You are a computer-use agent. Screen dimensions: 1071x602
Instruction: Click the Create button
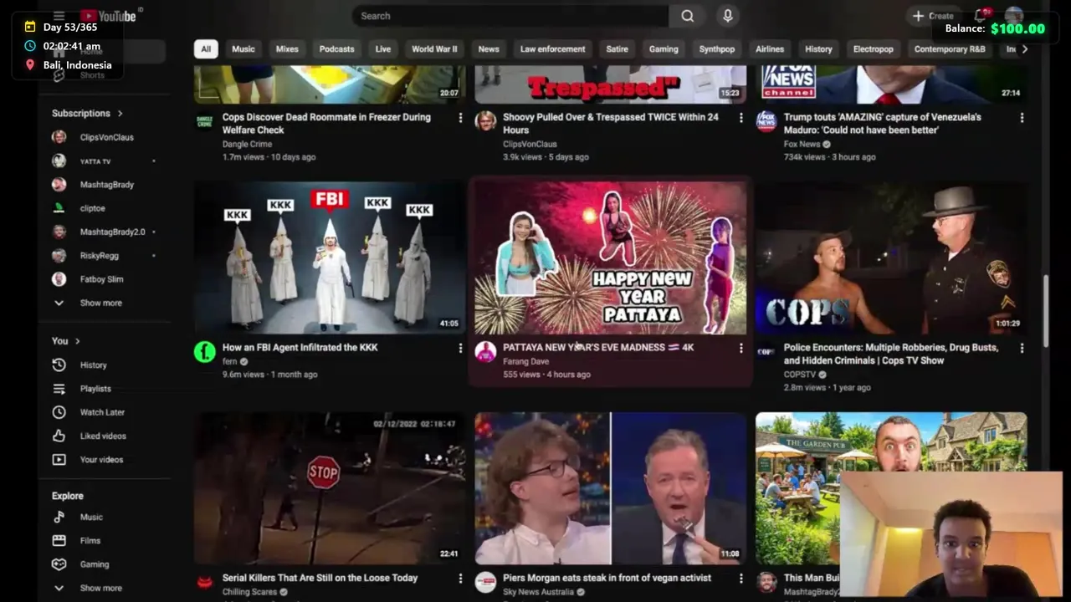click(933, 16)
